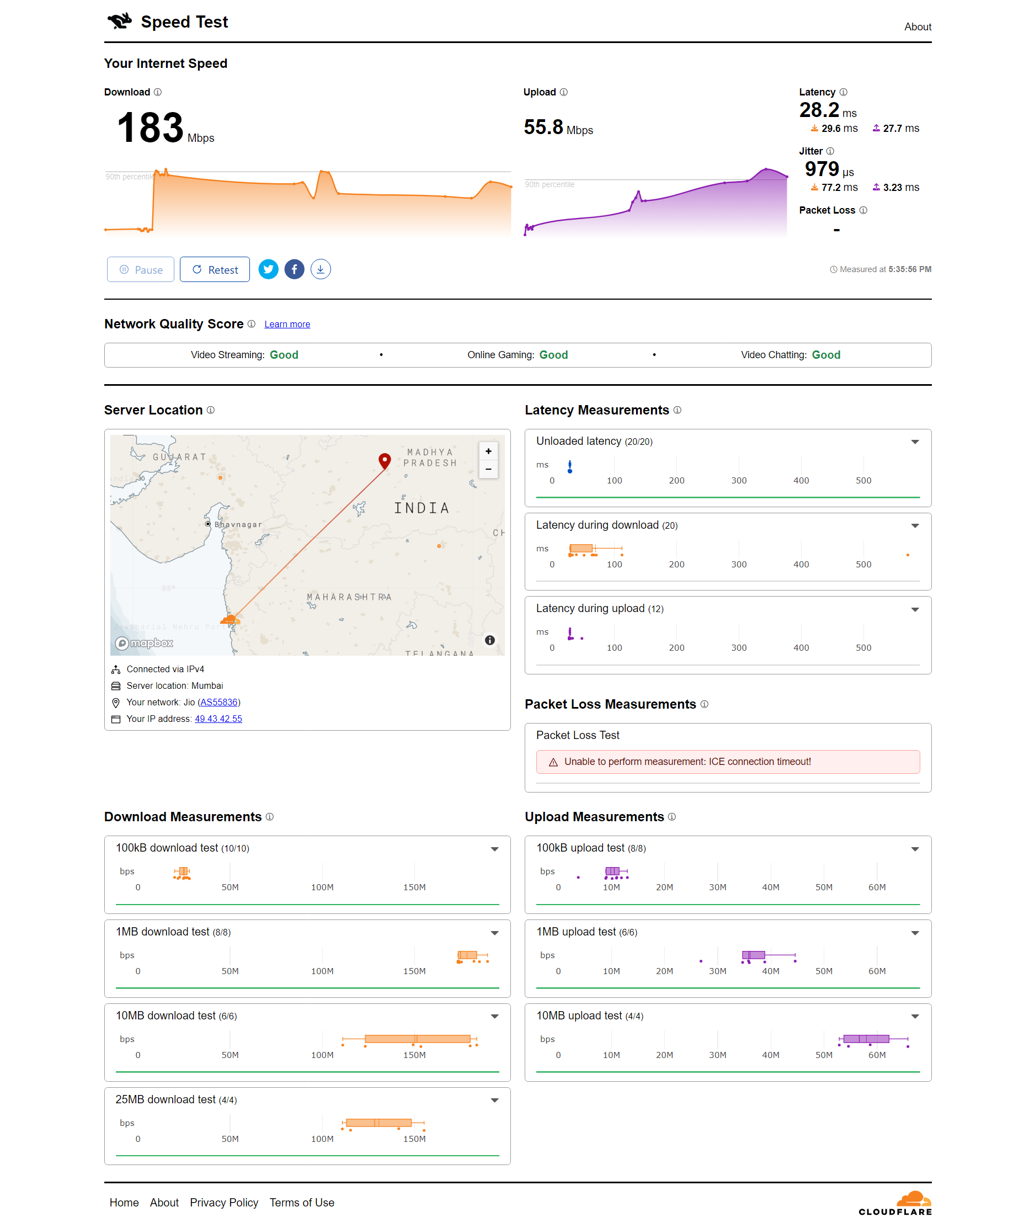Image resolution: width=1024 pixels, height=1228 pixels.
Task: Click the info icon next to Jitter
Action: coord(830,151)
